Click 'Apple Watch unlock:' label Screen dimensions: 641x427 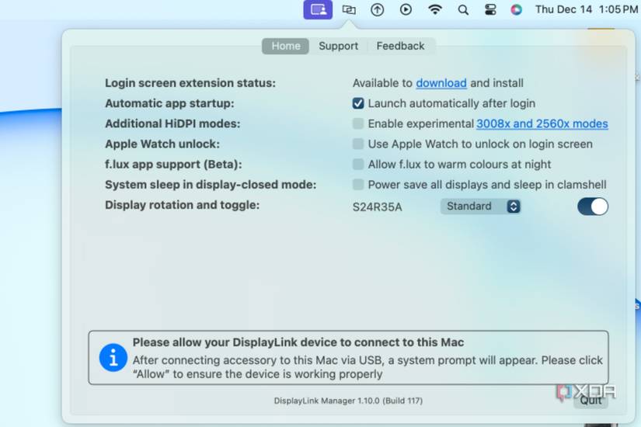pos(162,144)
